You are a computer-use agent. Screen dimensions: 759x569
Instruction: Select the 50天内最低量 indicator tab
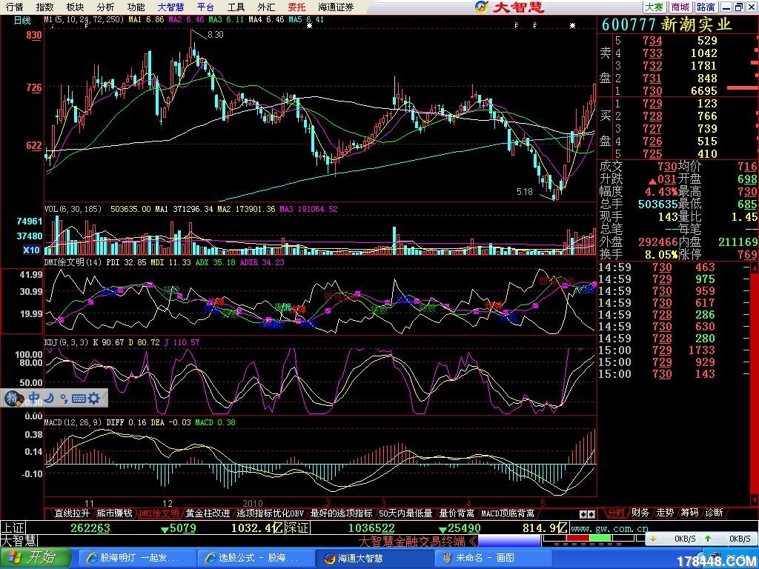pyautogui.click(x=405, y=513)
